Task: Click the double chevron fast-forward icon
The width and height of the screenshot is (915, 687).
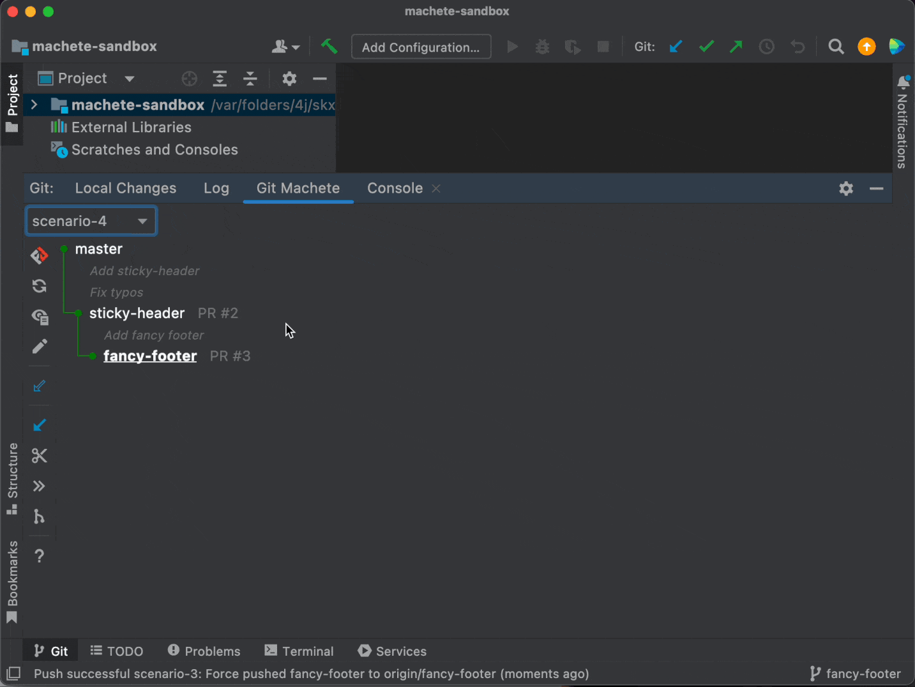Action: pyautogui.click(x=39, y=486)
